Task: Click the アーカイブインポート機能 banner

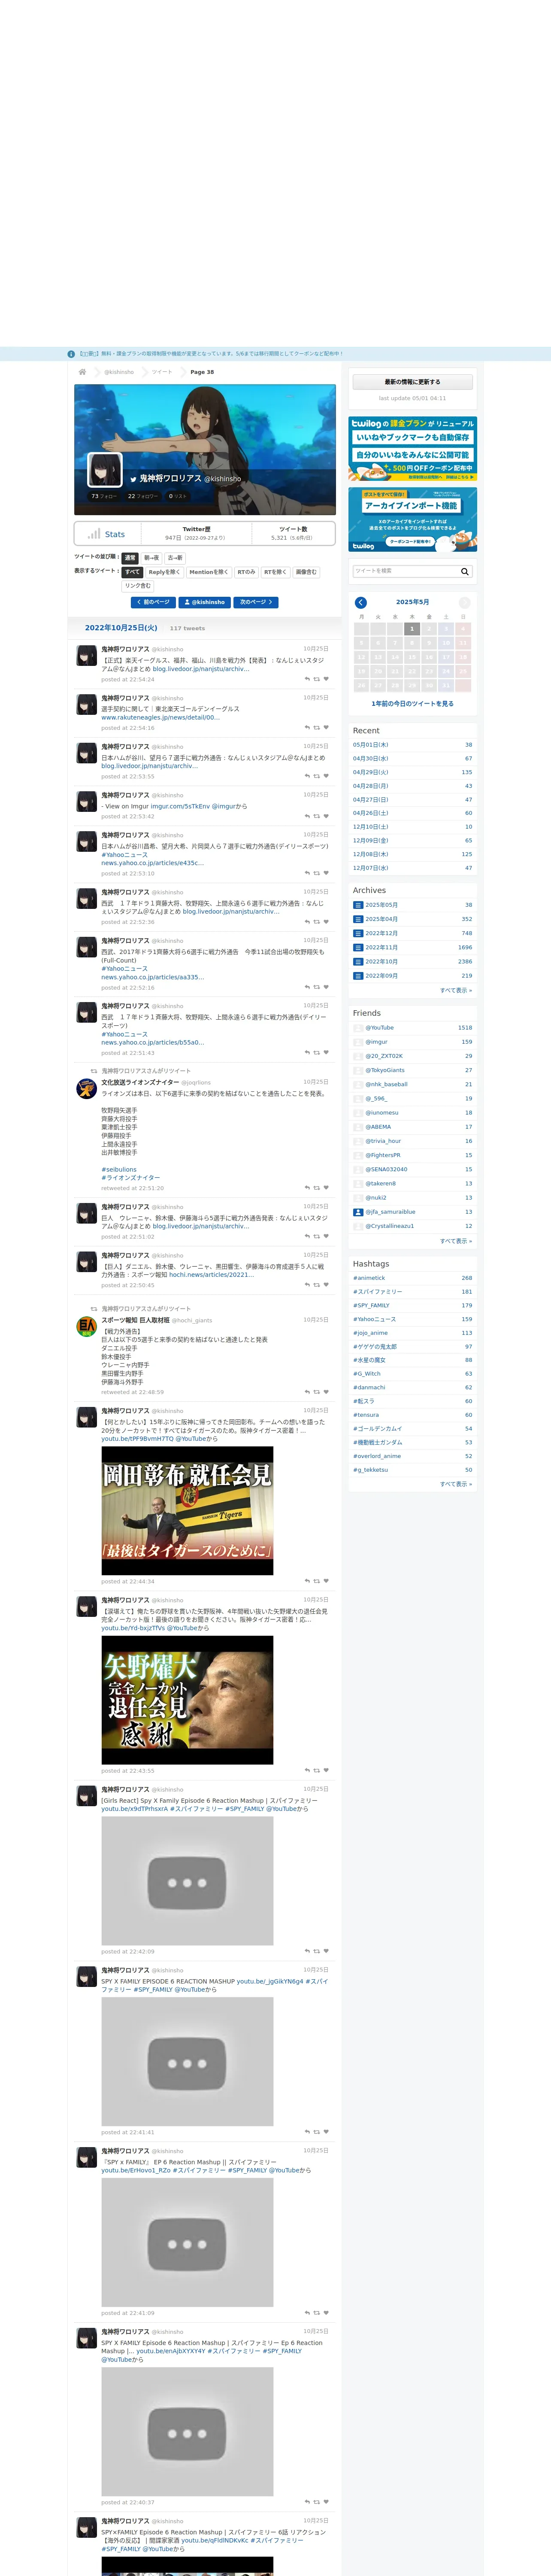Action: (412, 519)
